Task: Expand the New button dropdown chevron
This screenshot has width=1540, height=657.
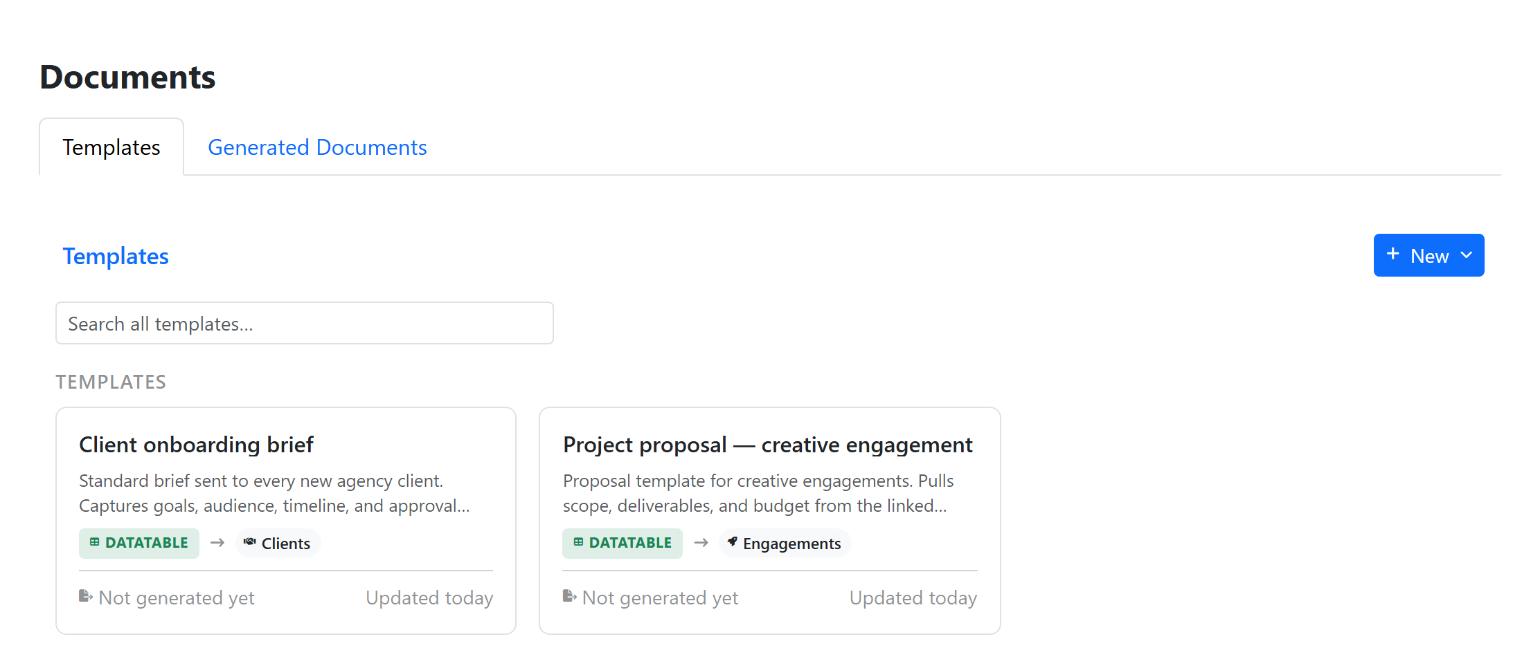Action: 1466,255
